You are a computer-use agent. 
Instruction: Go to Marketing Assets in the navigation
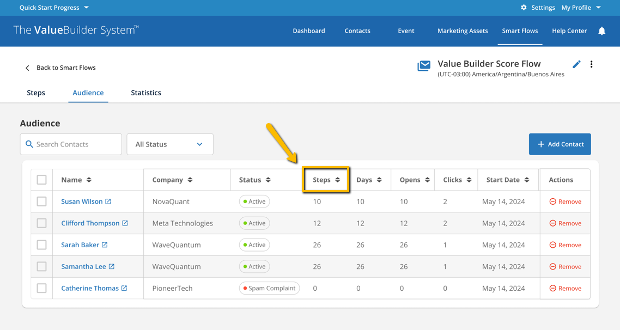coord(462,31)
